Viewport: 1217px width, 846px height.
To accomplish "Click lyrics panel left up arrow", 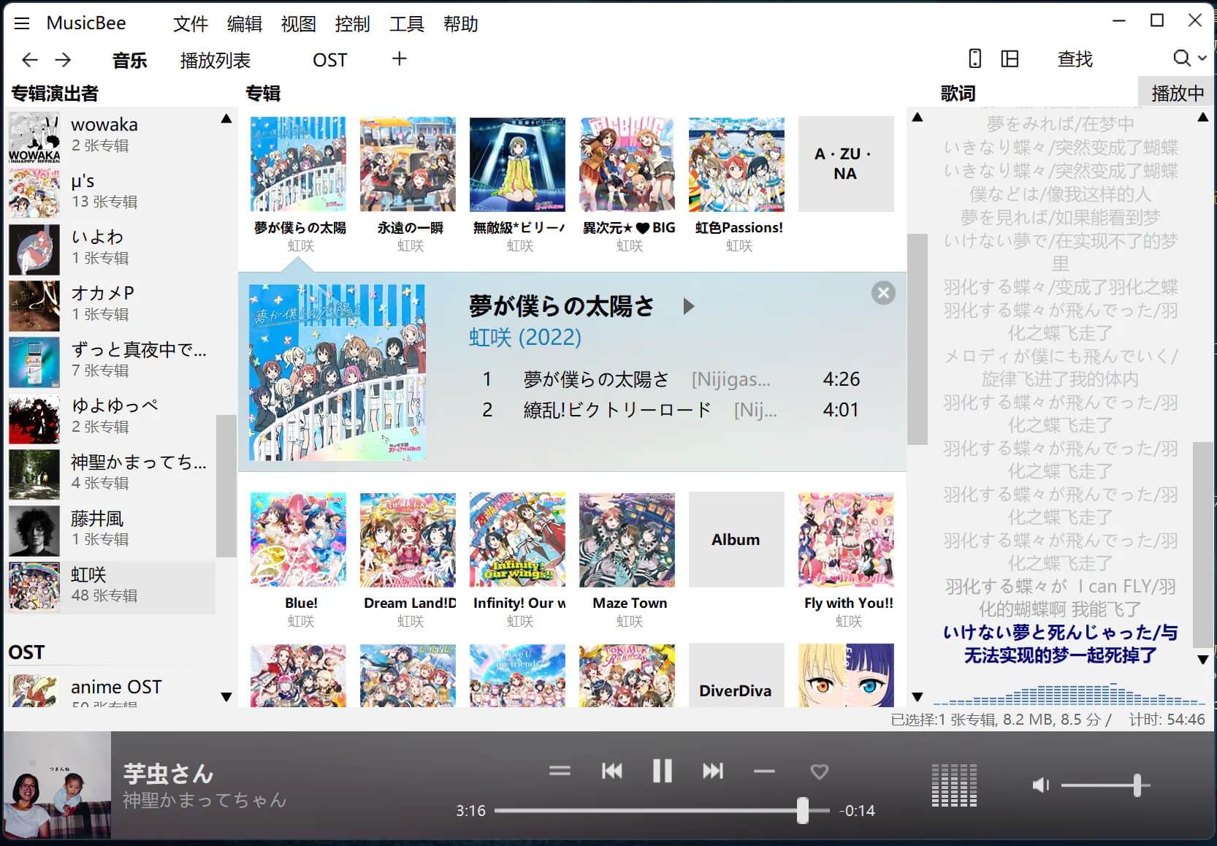I will tap(917, 118).
